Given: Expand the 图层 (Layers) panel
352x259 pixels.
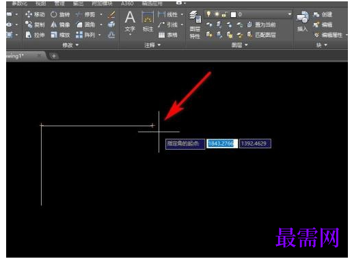Looking at the screenshot, I should [x=239, y=45].
